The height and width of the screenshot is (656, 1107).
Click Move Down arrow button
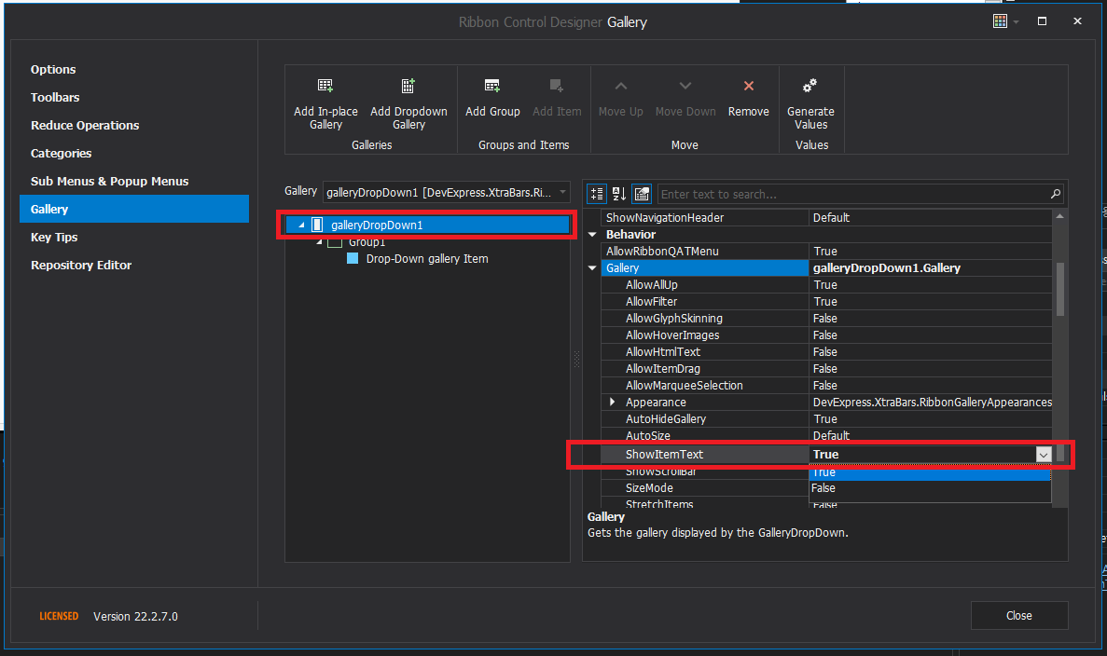(685, 86)
